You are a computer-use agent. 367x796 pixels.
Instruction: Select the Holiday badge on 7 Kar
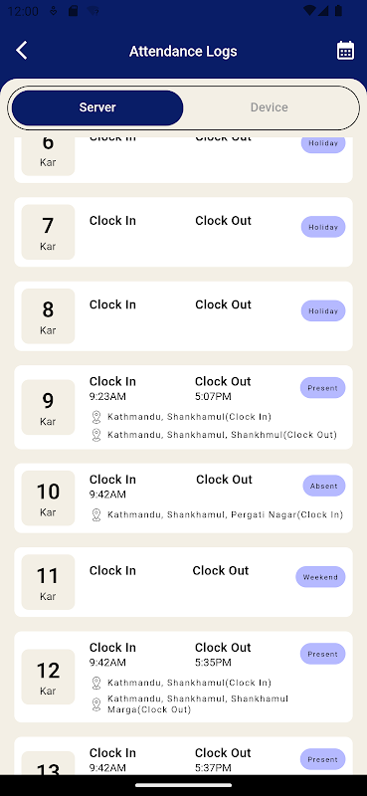[x=323, y=227]
